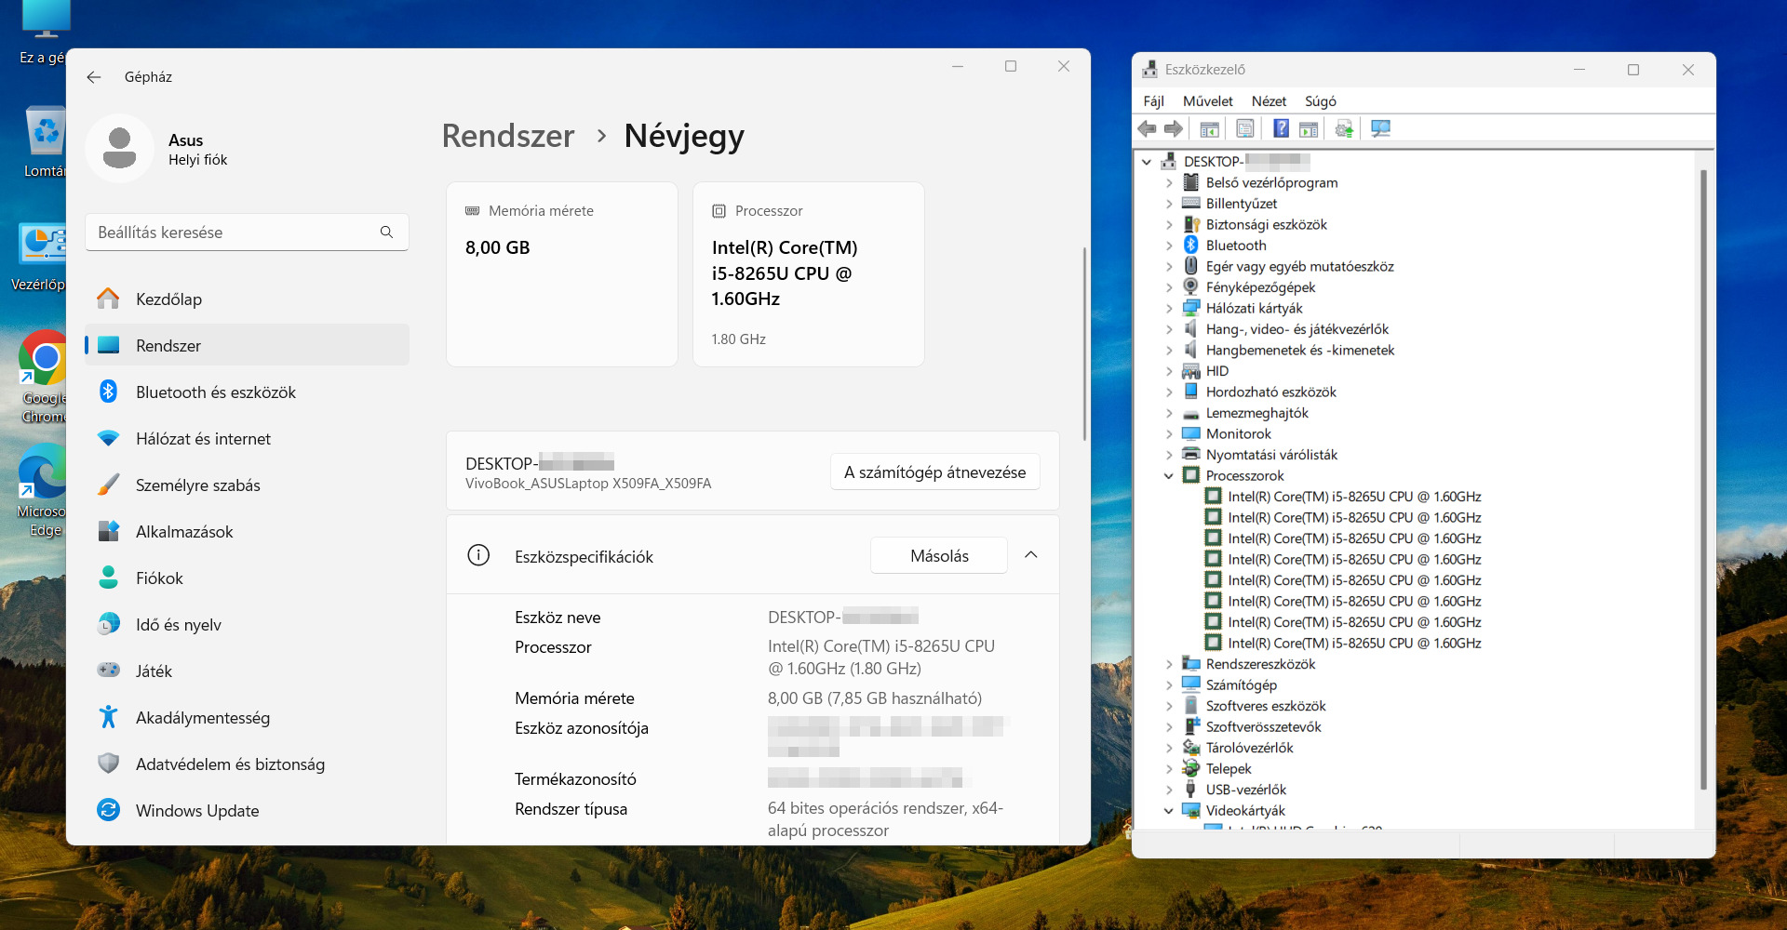The height and width of the screenshot is (930, 1787).
Task: Toggle the console tree pane icon
Action: tap(1210, 129)
